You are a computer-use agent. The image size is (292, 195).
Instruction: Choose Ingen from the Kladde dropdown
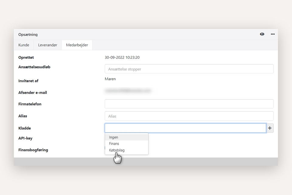pyautogui.click(x=114, y=137)
